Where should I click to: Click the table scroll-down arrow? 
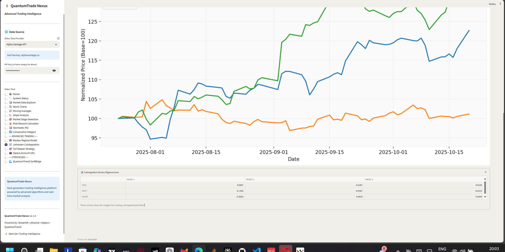pos(485,197)
